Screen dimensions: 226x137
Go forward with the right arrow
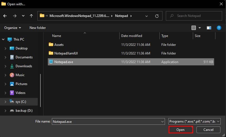pos(14,16)
